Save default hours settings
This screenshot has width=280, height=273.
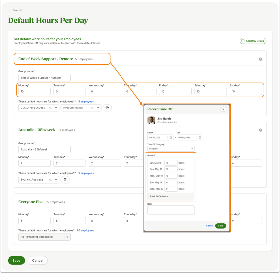16,261
